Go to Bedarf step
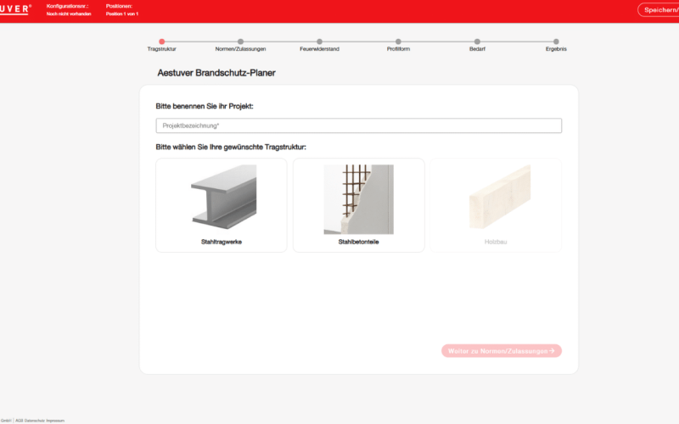The image size is (679, 424). coord(477,45)
